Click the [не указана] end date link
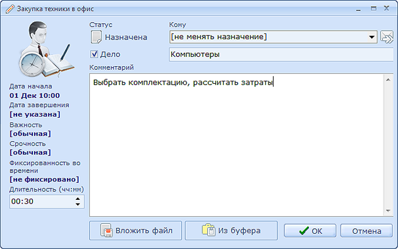398x249 pixels. (x=35, y=114)
